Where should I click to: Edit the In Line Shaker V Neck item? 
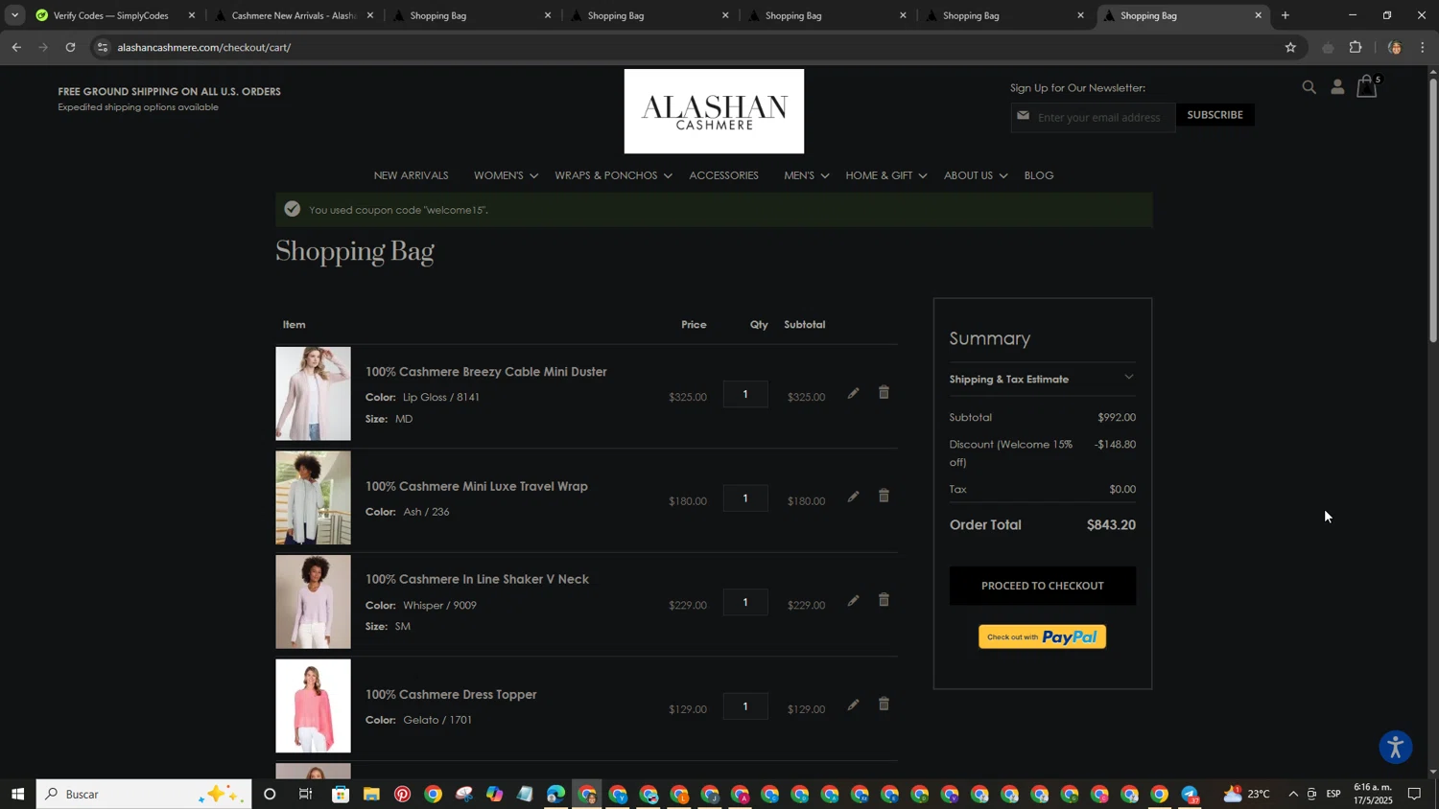pyautogui.click(x=853, y=602)
